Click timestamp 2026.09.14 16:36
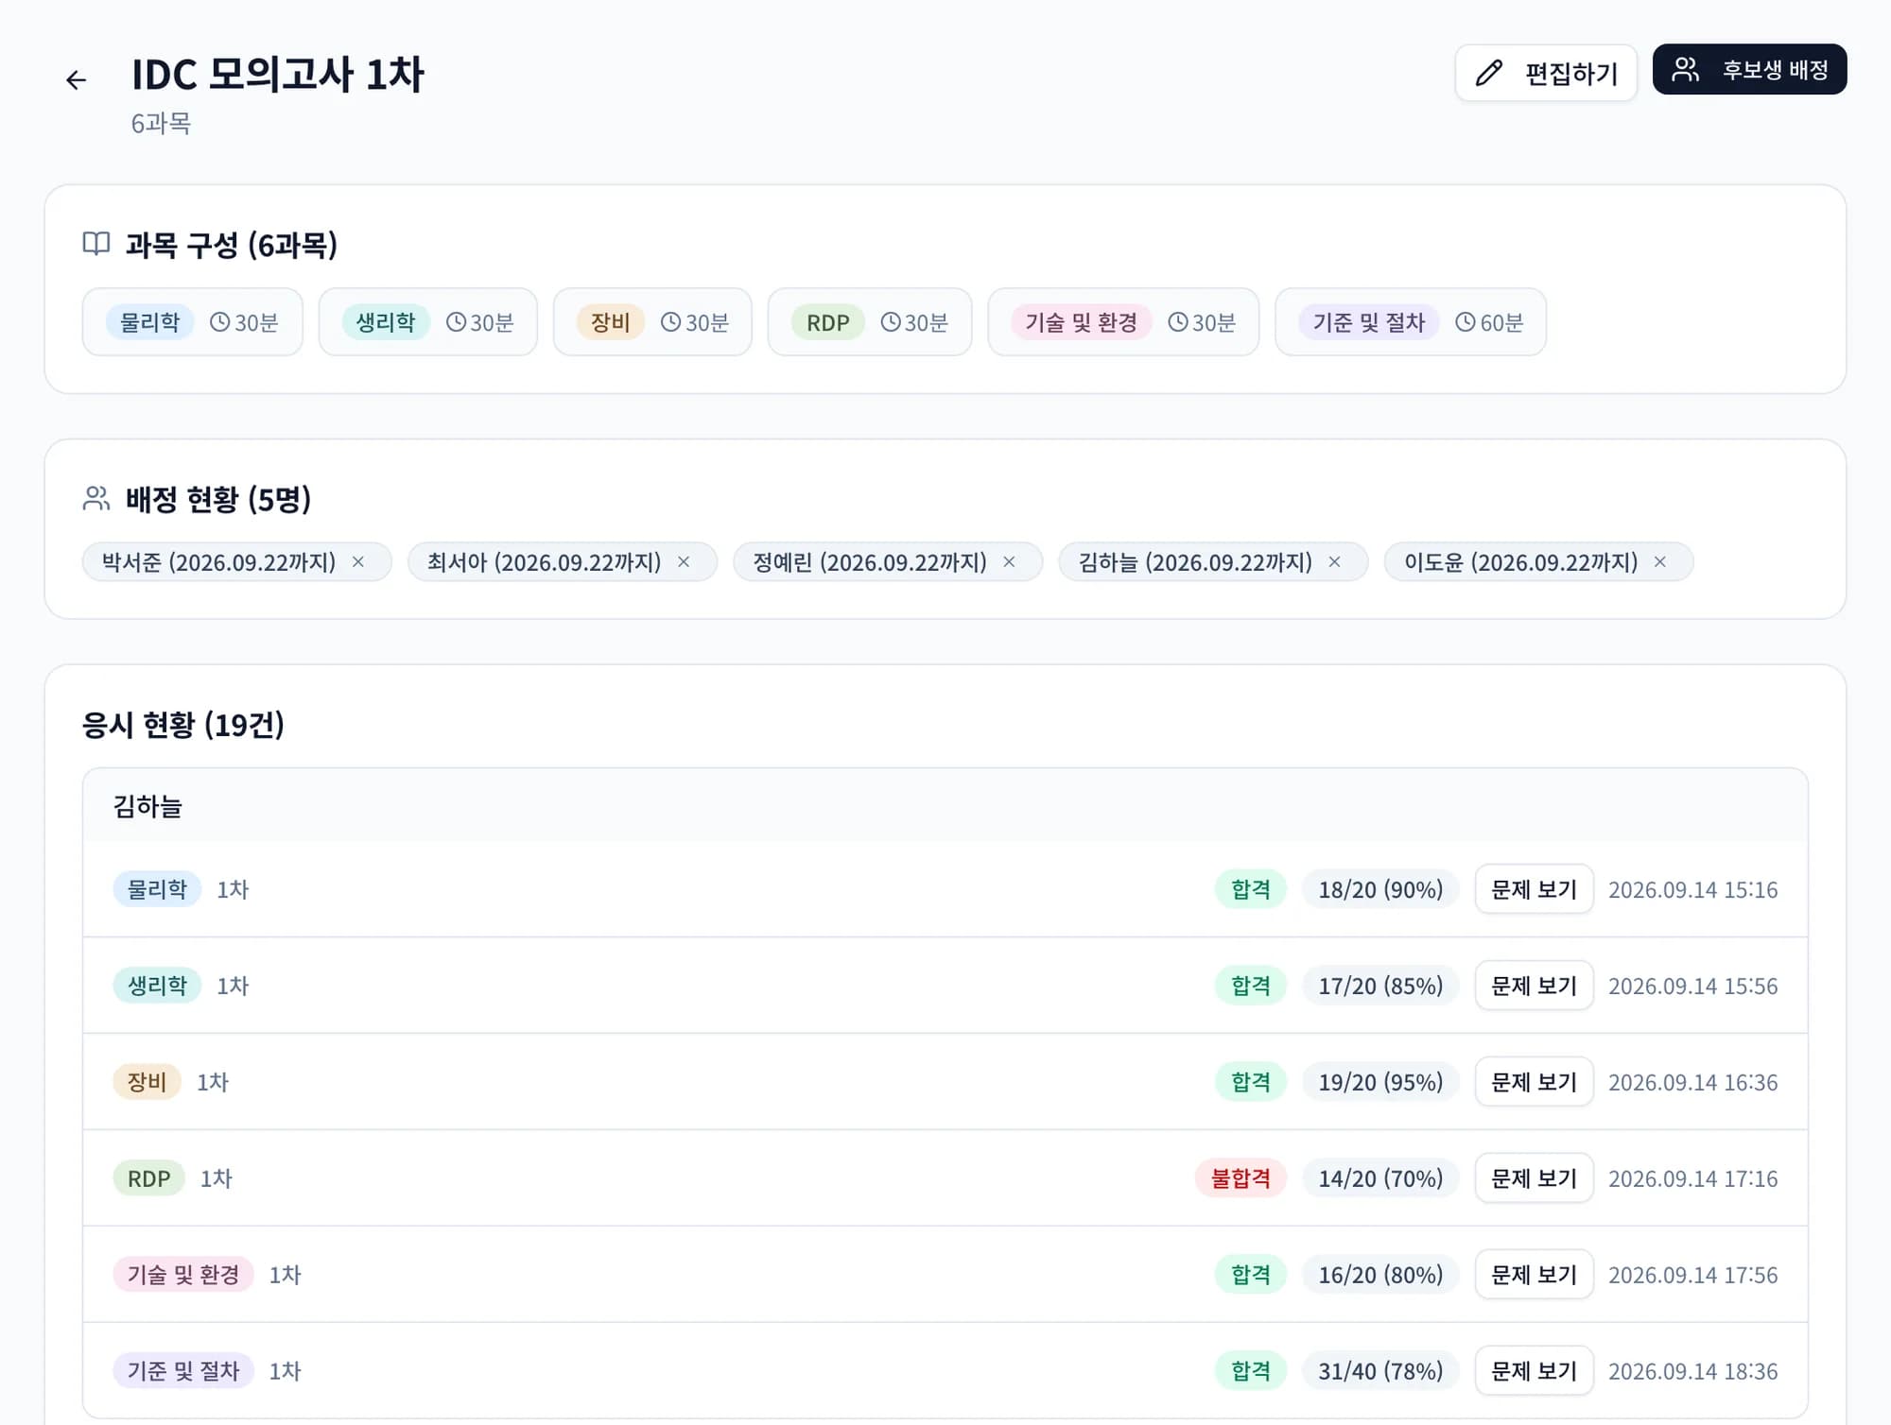This screenshot has height=1425, width=1891. 1692,1082
